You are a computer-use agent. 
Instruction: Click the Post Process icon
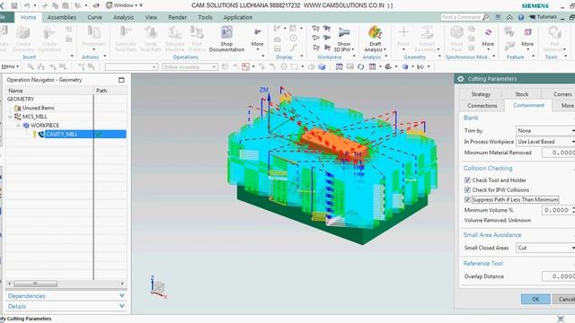197,39
